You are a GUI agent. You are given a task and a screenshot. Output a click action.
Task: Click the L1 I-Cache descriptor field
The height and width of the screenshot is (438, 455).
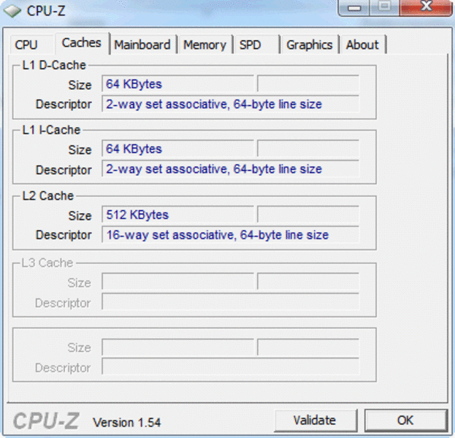pos(230,169)
